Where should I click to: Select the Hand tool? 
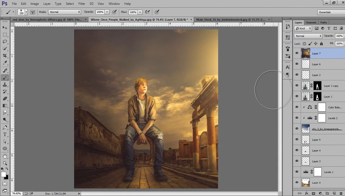coord(5,156)
